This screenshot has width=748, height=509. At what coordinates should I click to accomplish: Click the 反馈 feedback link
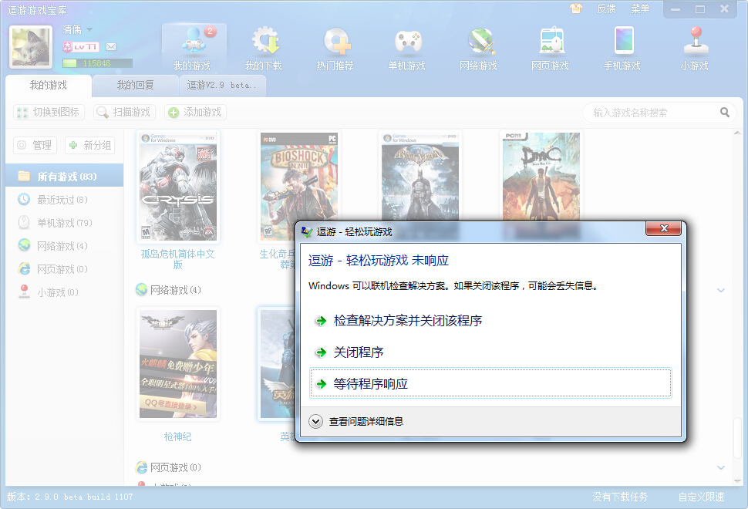click(606, 8)
